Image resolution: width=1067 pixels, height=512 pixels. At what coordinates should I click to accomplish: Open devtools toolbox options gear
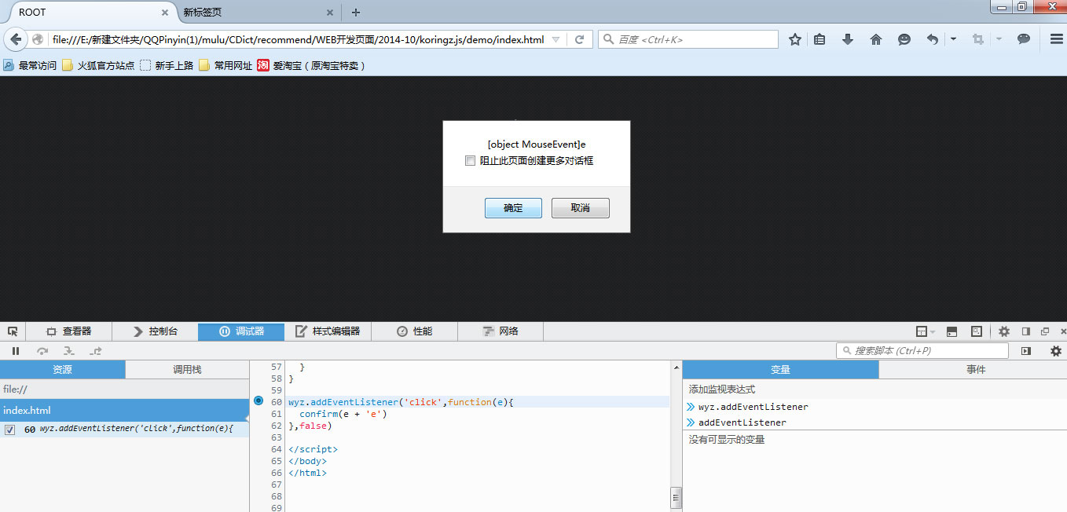tap(1004, 331)
